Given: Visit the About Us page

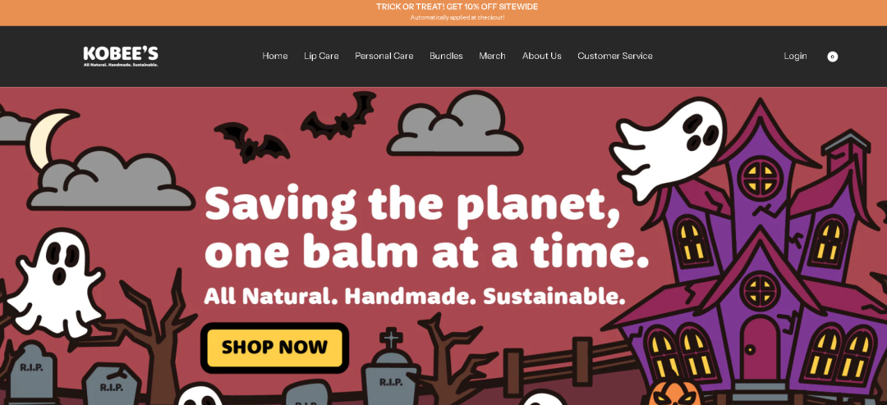Looking at the screenshot, I should point(542,56).
